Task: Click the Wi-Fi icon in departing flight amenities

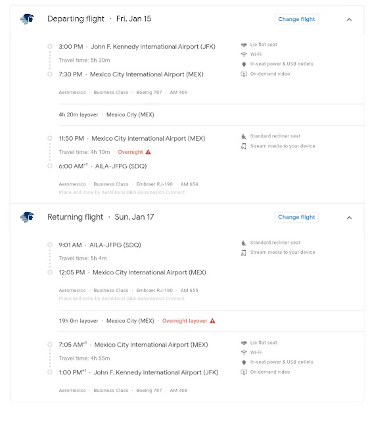Action: (244, 54)
